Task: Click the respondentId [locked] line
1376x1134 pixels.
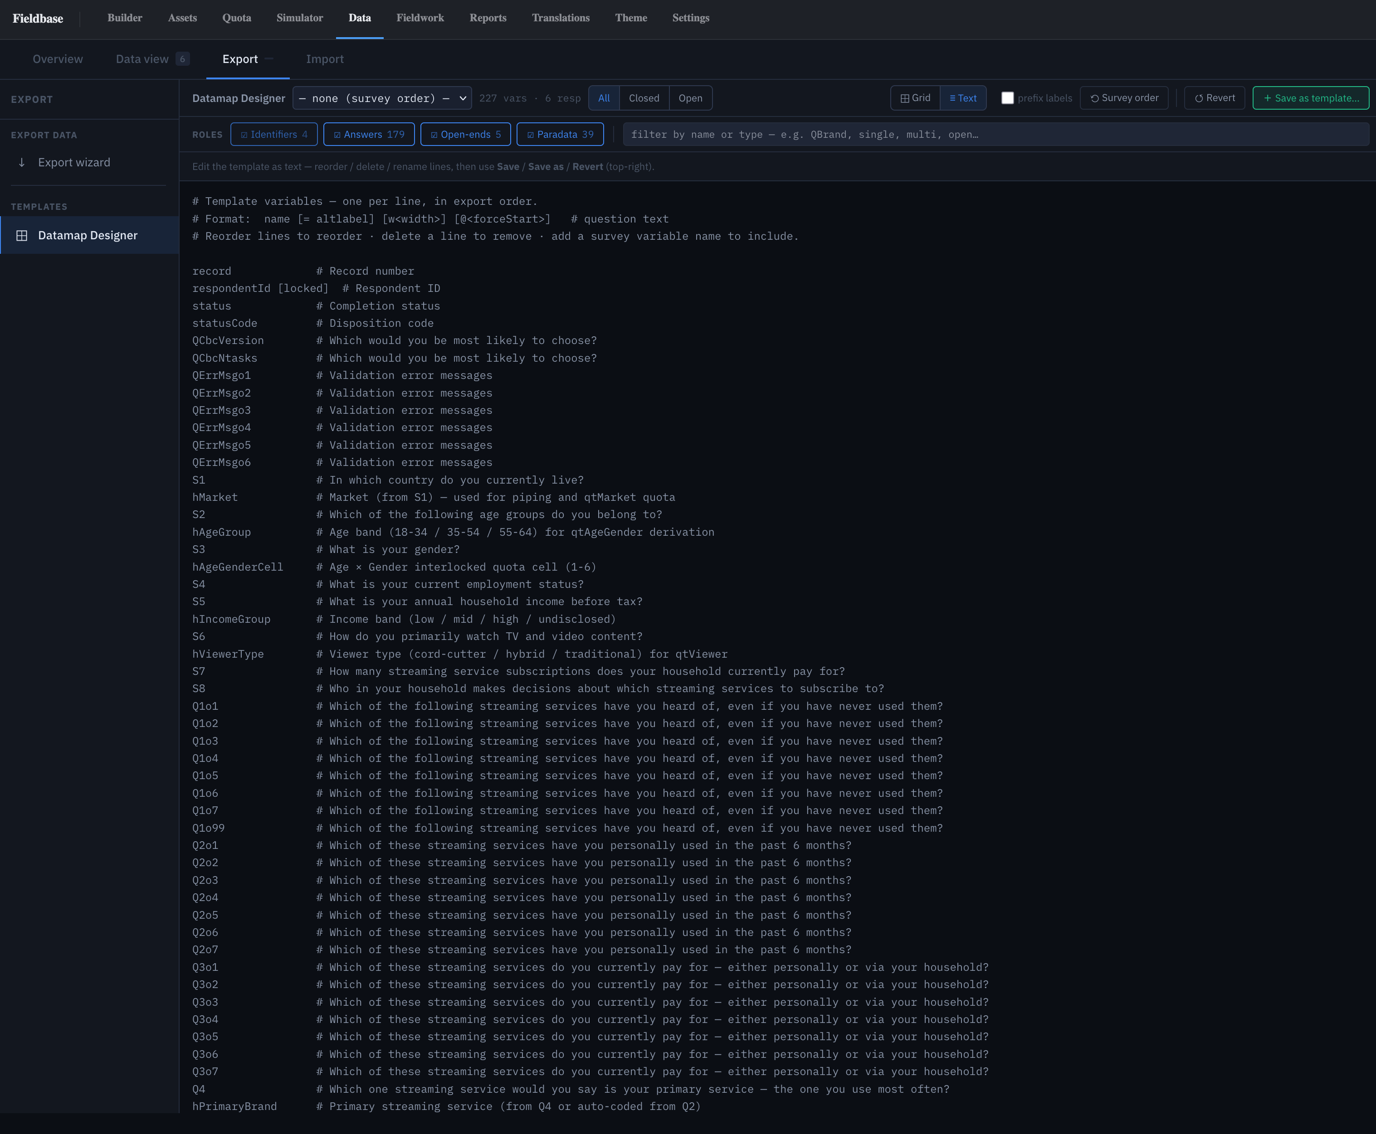Action: coord(317,288)
